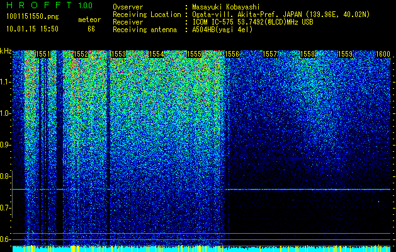Click the 0.6 kHz axis label

coord(6,239)
